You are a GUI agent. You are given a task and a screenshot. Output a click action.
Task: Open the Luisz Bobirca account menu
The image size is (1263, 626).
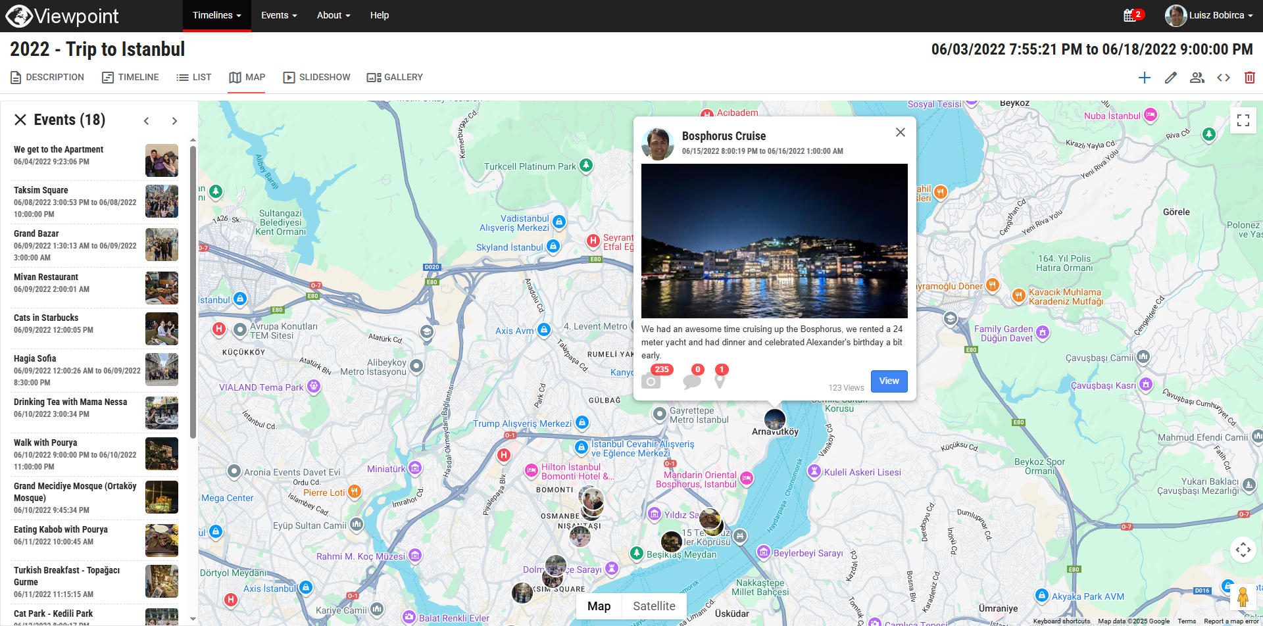point(1212,15)
